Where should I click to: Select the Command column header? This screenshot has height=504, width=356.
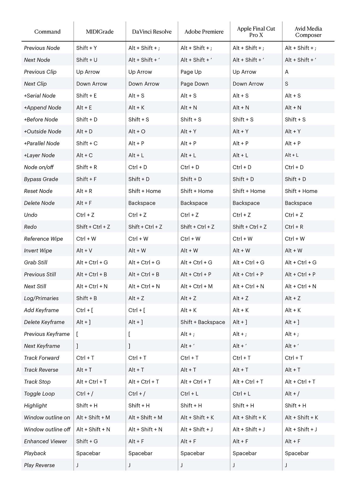coord(47,32)
